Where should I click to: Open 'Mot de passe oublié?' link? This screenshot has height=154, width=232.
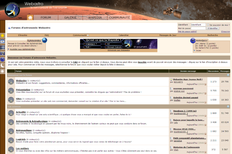(x=187, y=32)
